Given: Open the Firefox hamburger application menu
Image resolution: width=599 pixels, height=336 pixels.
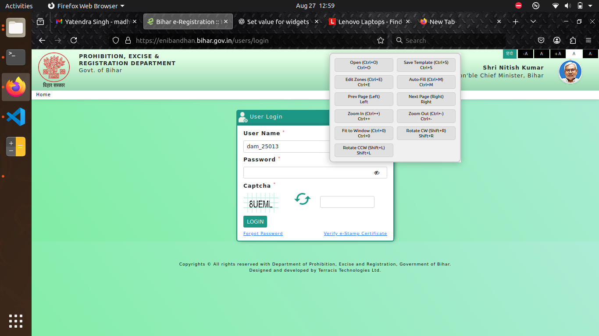Looking at the screenshot, I should [588, 40].
